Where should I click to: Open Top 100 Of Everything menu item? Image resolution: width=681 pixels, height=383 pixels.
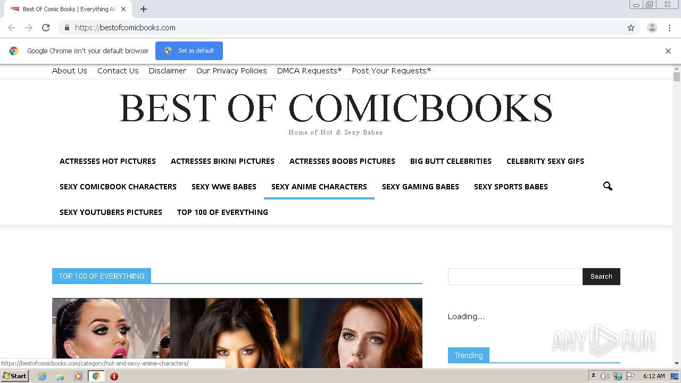click(222, 212)
